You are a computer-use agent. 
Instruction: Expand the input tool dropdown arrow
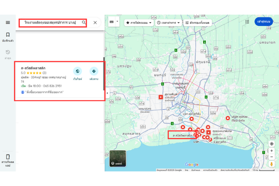[x=117, y=22]
